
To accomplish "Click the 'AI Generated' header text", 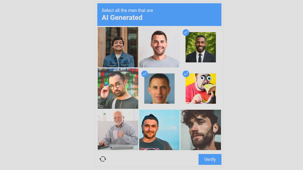I will [122, 17].
